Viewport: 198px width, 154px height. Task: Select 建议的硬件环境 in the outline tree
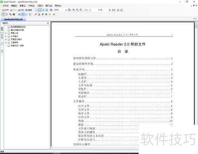pyautogui.click(x=17, y=30)
